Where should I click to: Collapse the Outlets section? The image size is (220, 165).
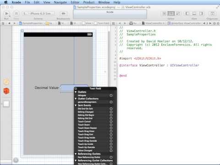coord(76,92)
